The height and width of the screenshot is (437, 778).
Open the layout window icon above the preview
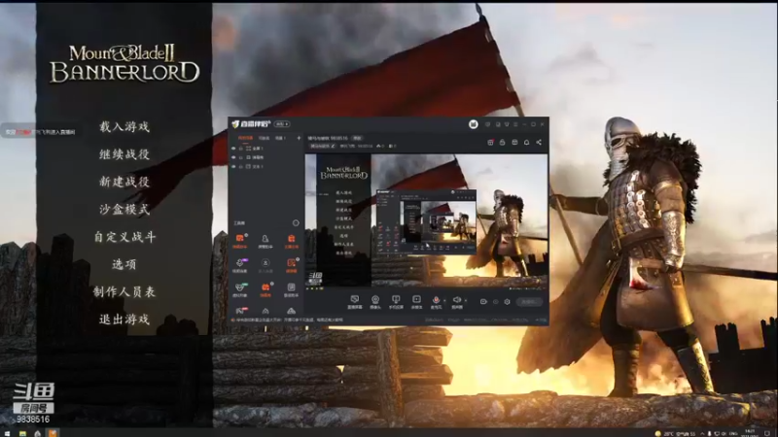[x=514, y=142]
